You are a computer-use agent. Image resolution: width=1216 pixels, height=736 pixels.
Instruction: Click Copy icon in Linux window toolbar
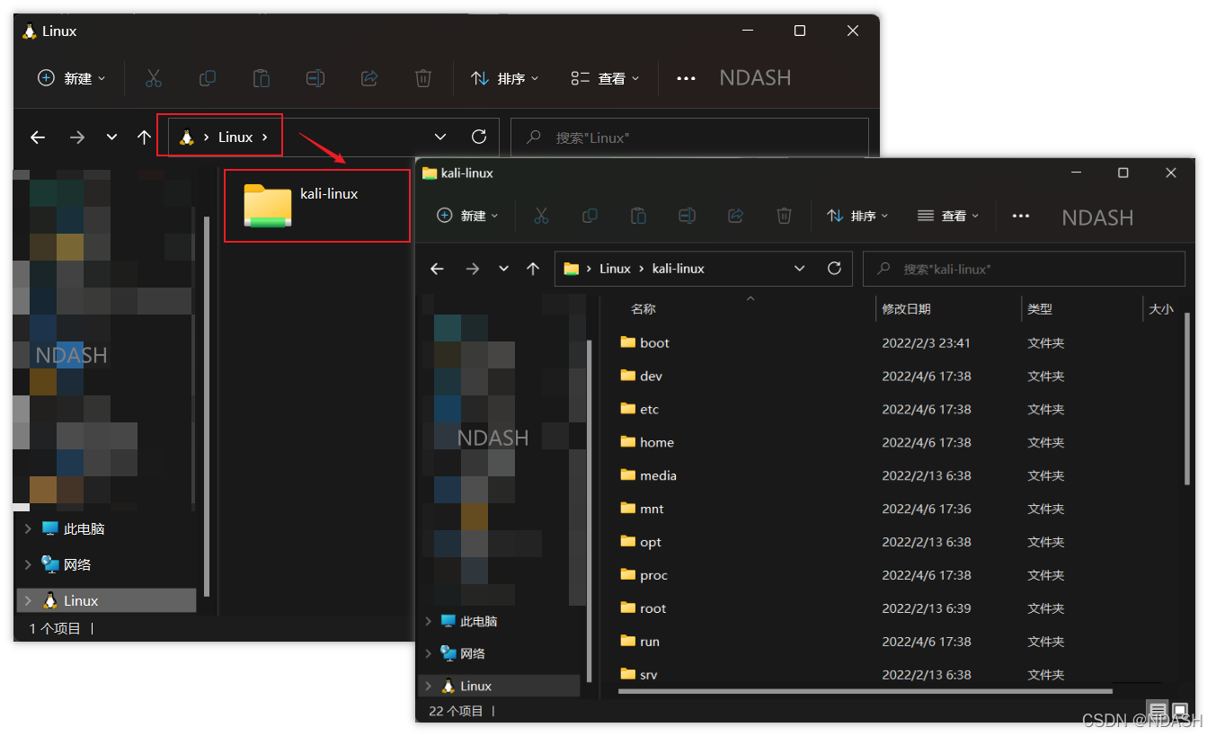point(207,78)
